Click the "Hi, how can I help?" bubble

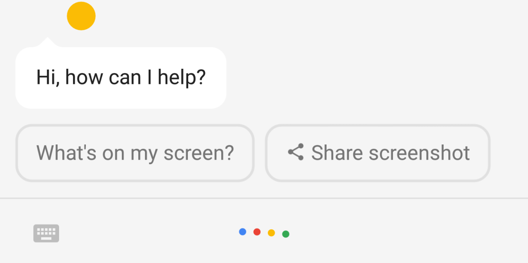tap(121, 78)
